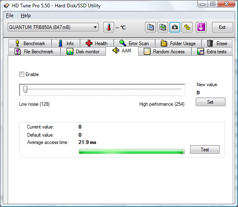Tick the Enable checkbox
238x207 pixels.
(22, 74)
